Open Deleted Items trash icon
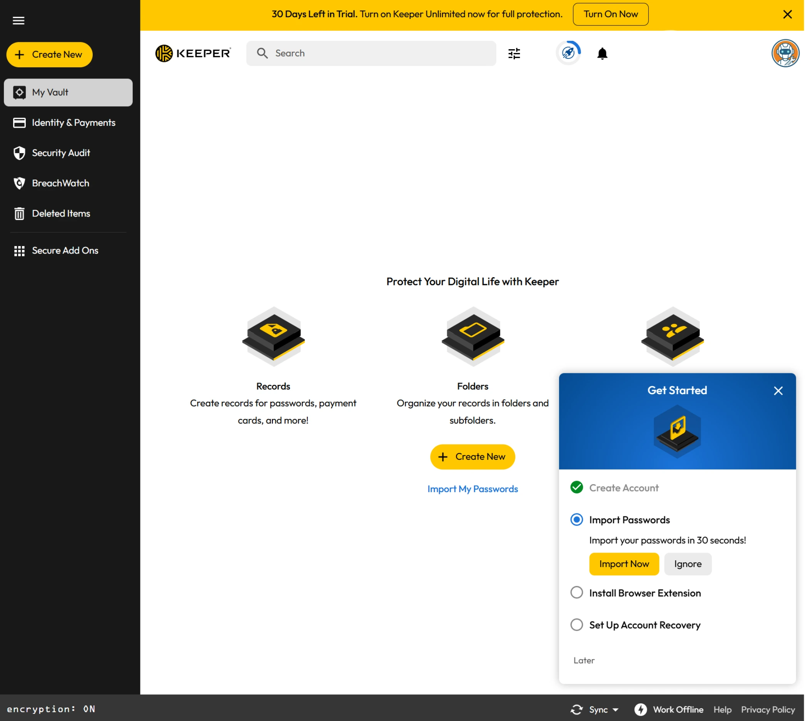 pos(19,213)
